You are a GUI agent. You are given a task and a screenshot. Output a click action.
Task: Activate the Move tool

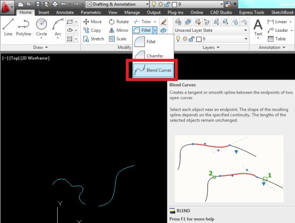92,22
